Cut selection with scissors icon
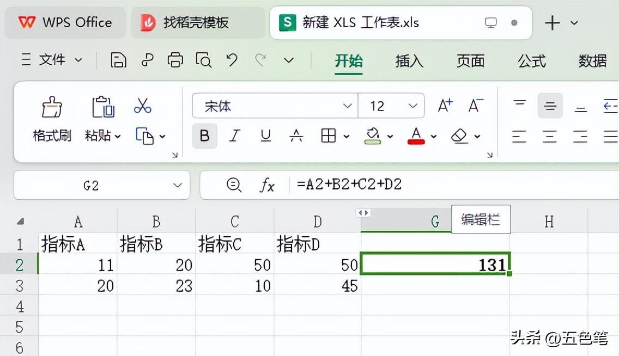Image resolution: width=619 pixels, height=356 pixels. click(x=143, y=106)
